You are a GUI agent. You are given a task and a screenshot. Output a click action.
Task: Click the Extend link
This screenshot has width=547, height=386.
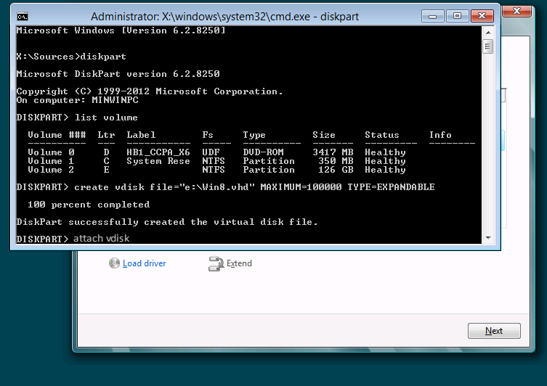pyautogui.click(x=239, y=263)
